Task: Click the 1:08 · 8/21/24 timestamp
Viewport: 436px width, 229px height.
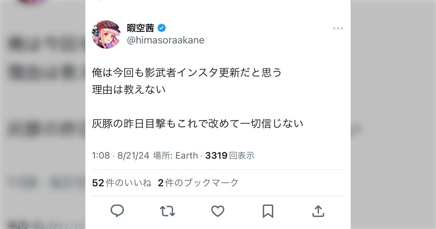Action: pyautogui.click(x=121, y=156)
